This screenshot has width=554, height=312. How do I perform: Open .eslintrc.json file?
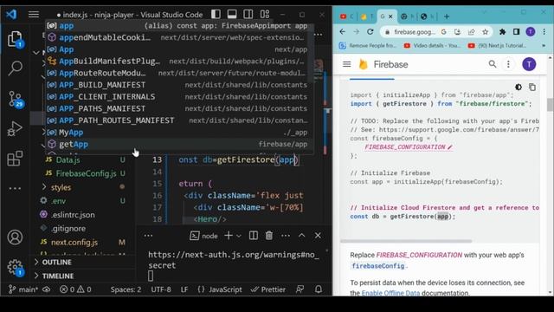click(73, 215)
